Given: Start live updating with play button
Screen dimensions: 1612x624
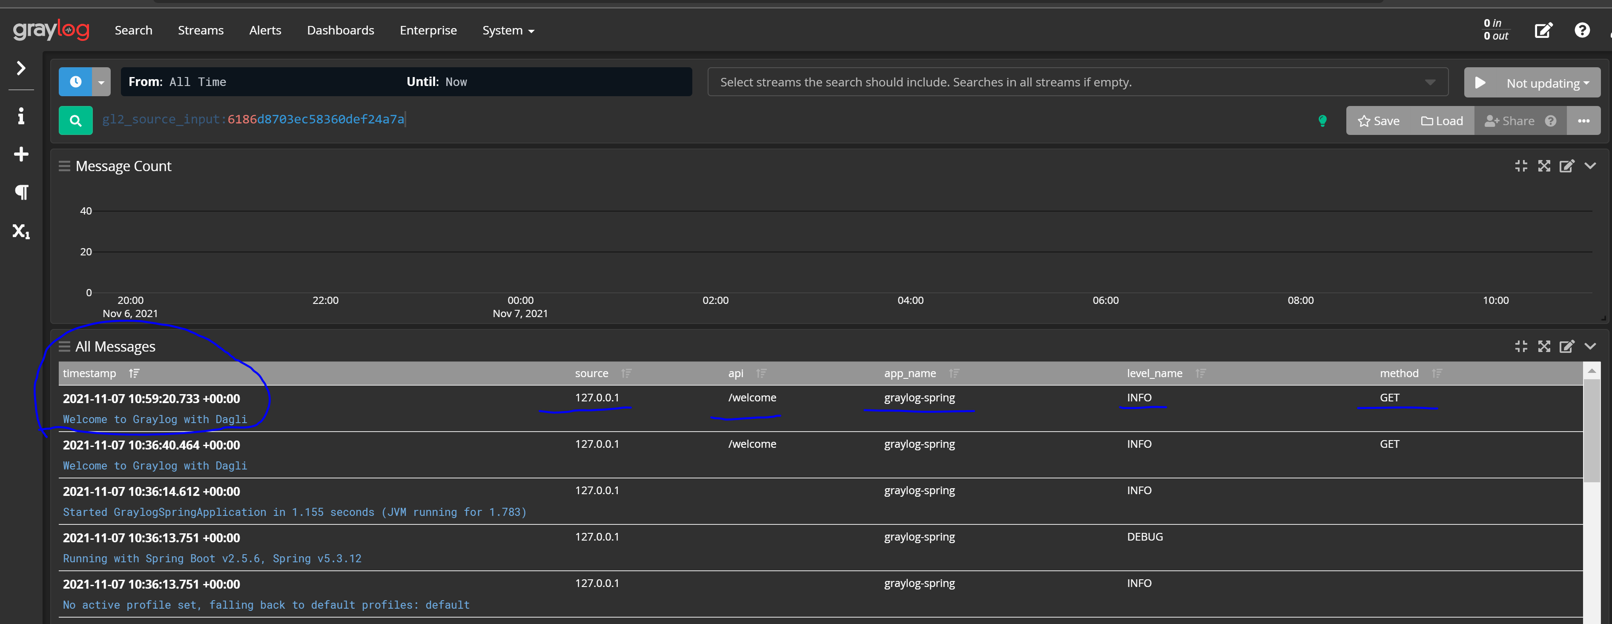Looking at the screenshot, I should (x=1480, y=83).
